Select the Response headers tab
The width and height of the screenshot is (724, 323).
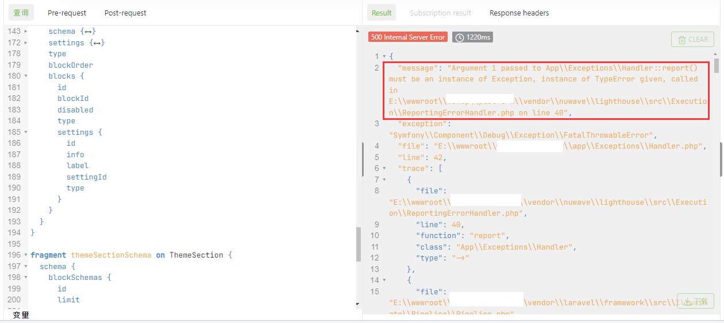point(519,13)
